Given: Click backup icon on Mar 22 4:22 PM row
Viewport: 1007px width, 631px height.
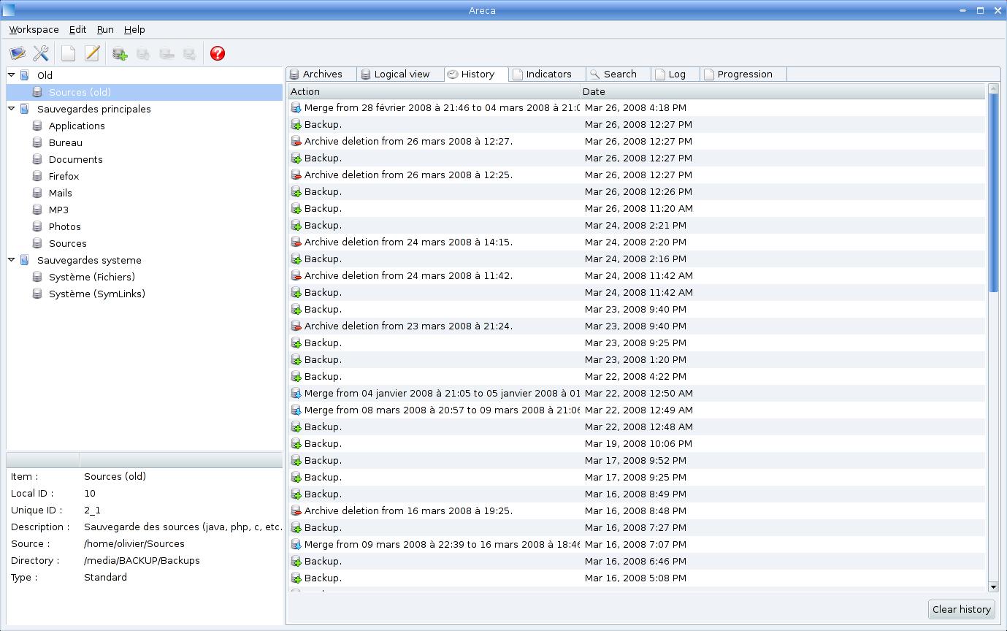Looking at the screenshot, I should coord(296,376).
